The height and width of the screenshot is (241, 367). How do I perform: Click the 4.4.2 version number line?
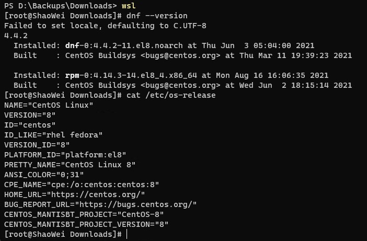(x=16, y=36)
